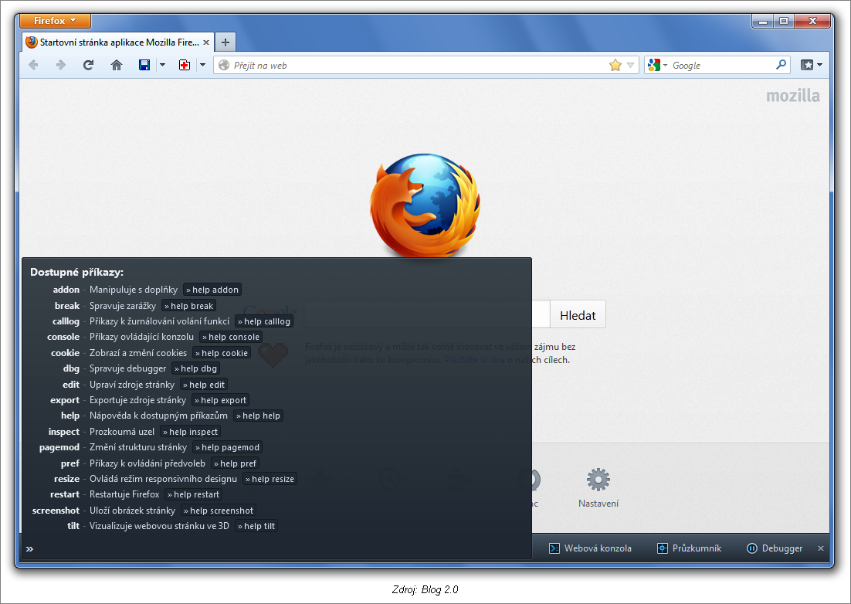Screen dimensions: 851x604
Task: Expand the Google search engine dropdown
Action: coord(658,66)
